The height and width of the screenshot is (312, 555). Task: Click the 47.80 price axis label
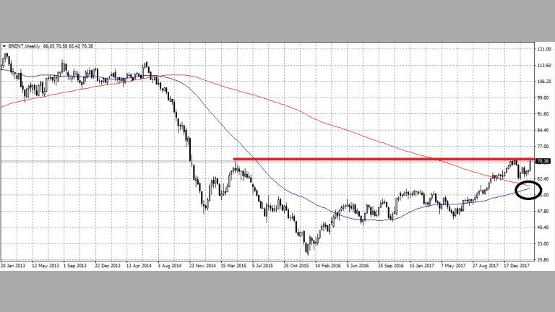(543, 211)
